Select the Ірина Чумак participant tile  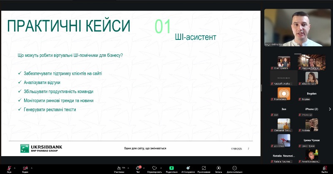tap(311, 140)
